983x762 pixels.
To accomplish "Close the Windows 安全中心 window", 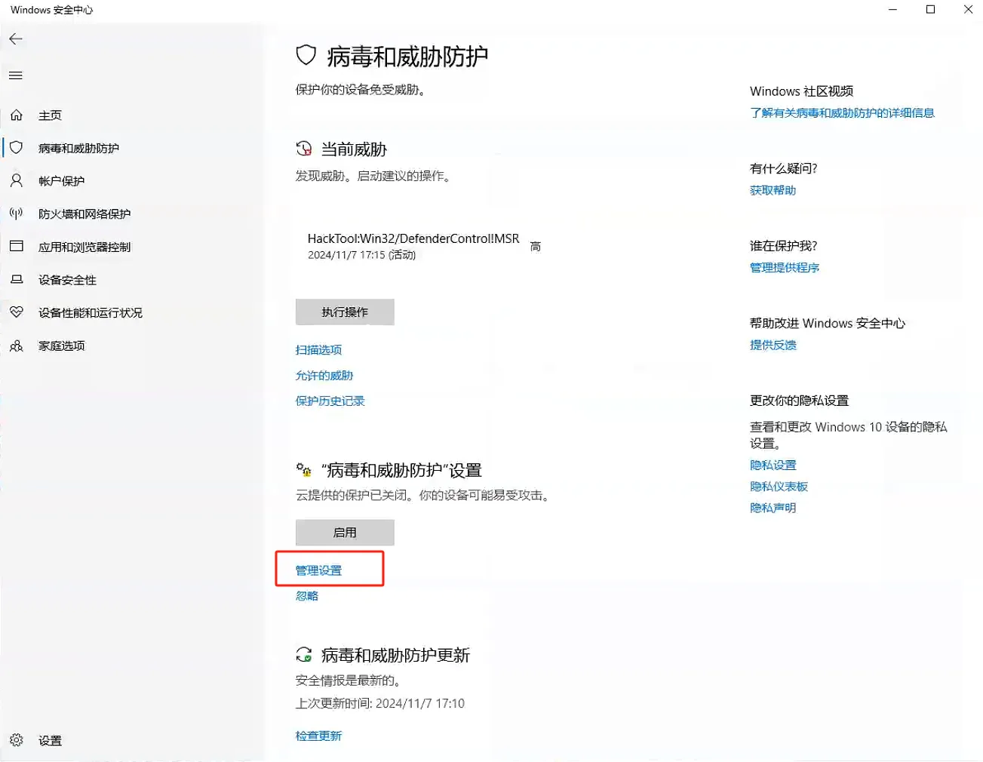I will pyautogui.click(x=968, y=10).
